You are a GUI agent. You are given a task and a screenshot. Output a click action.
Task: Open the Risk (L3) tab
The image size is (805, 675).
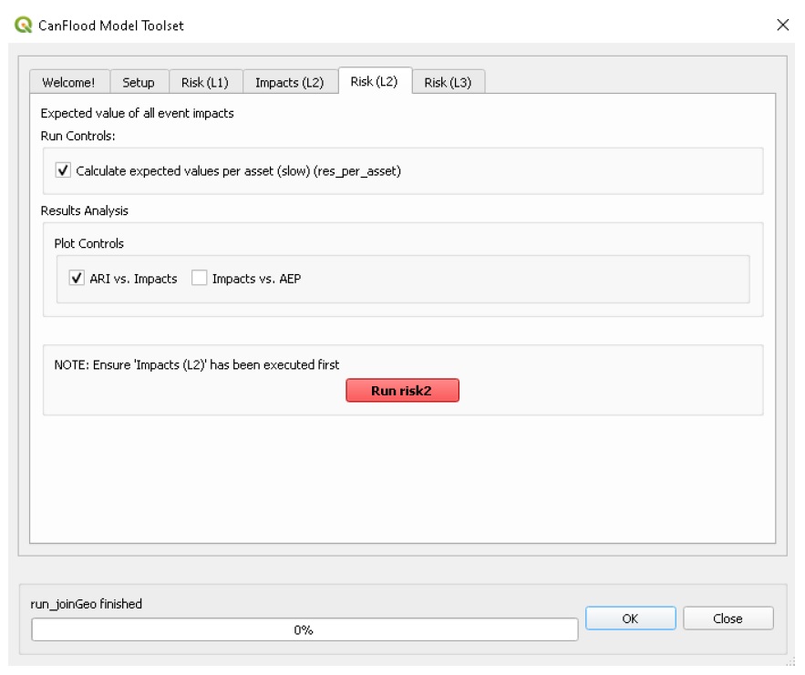coord(448,83)
